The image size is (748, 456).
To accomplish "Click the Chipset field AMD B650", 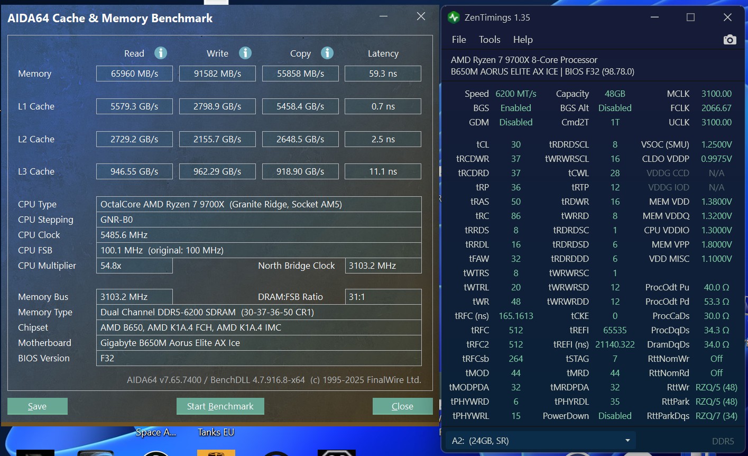I will point(258,327).
